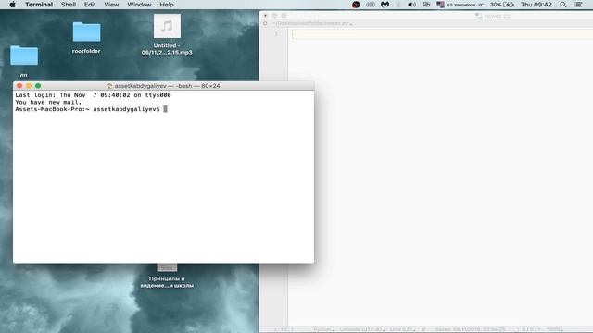Open the View menu

[x=111, y=5]
